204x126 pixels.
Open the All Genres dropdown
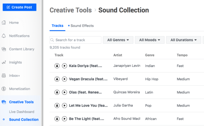(118, 40)
